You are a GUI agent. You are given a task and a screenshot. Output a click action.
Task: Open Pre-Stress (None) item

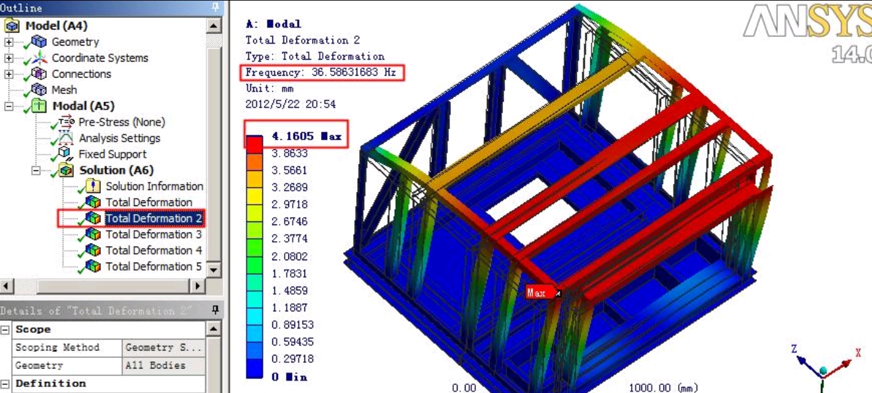[122, 122]
